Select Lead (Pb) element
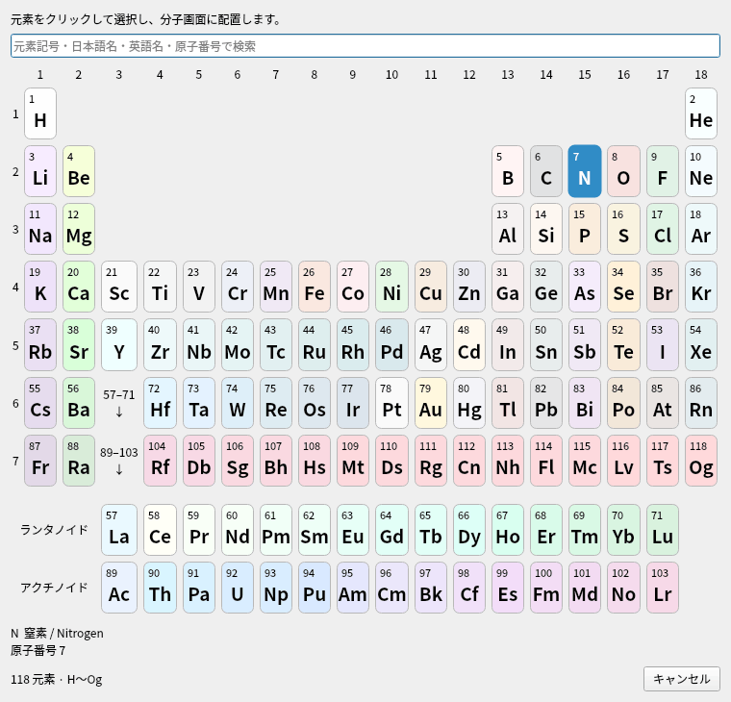Image resolution: width=731 pixels, height=702 pixels. click(546, 403)
